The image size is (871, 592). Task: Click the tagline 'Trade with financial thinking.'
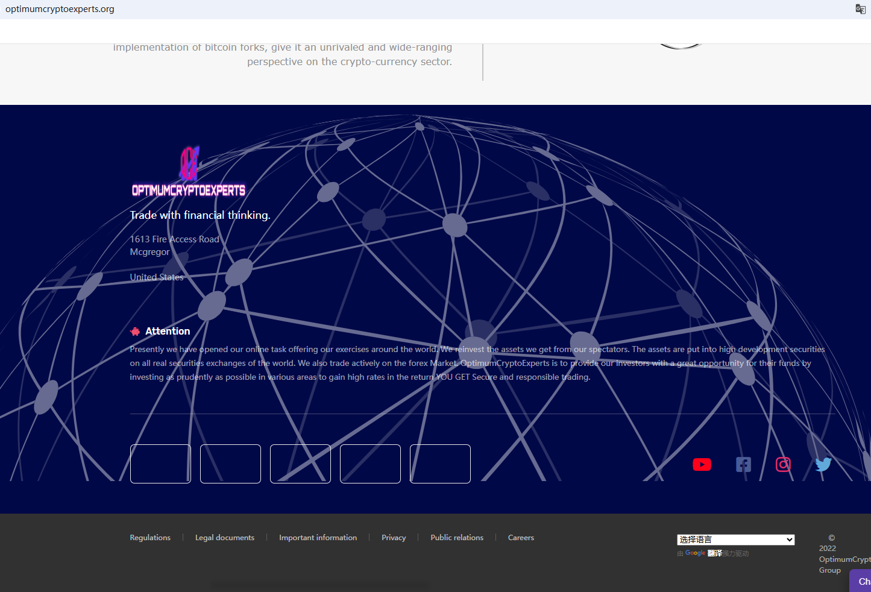click(200, 215)
